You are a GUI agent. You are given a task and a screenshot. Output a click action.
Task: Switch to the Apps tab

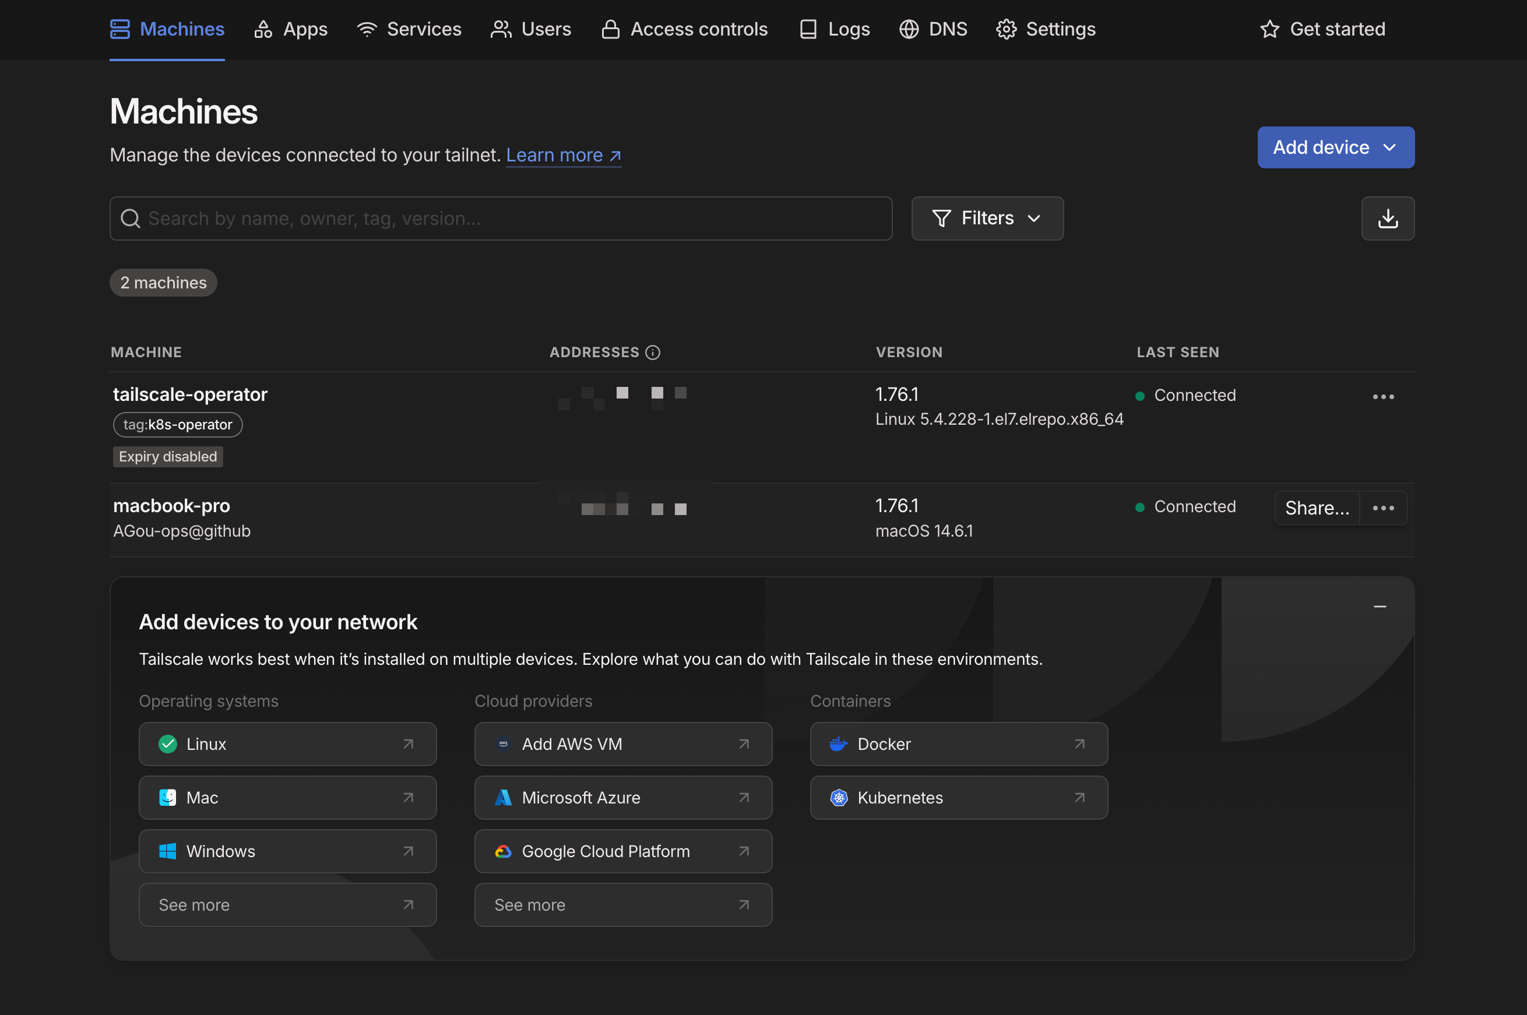(x=291, y=29)
